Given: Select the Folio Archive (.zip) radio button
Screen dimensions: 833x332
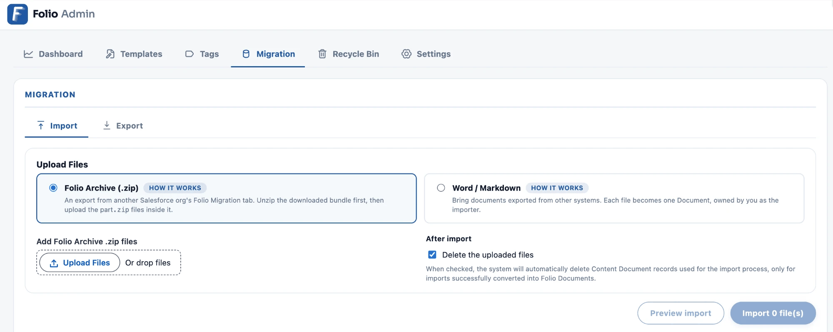Looking at the screenshot, I should [x=53, y=188].
